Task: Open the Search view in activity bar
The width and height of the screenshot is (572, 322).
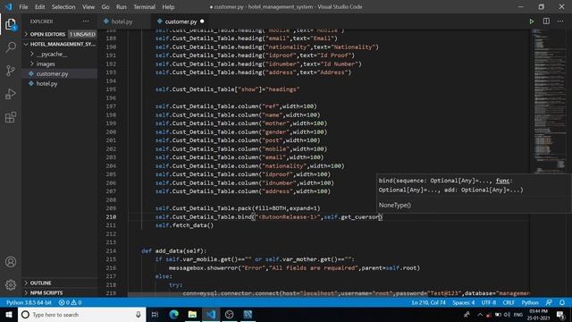Action: coord(11,47)
